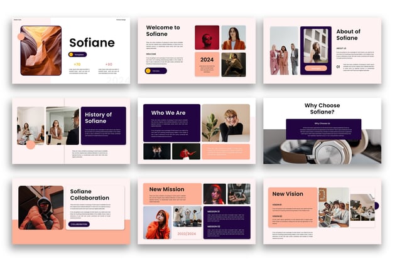Click the red mannequin head image
397x264 pixels.
[207, 37]
